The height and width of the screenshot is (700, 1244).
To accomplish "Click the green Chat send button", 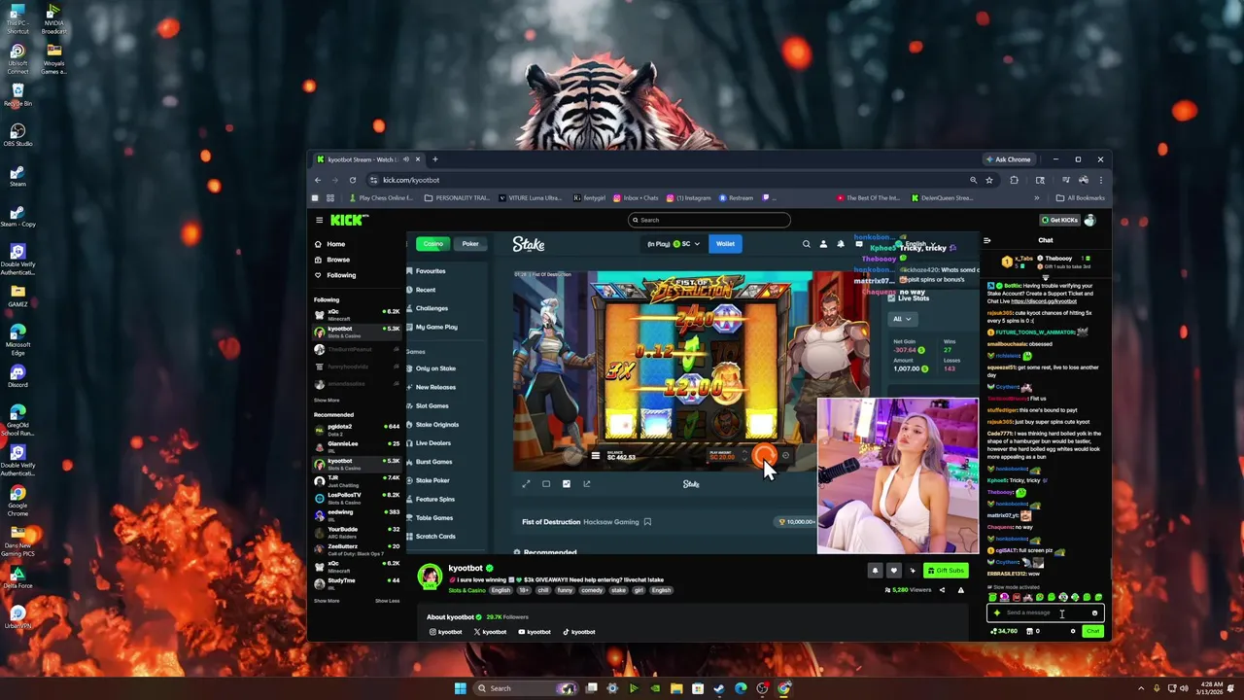I will click(1092, 631).
